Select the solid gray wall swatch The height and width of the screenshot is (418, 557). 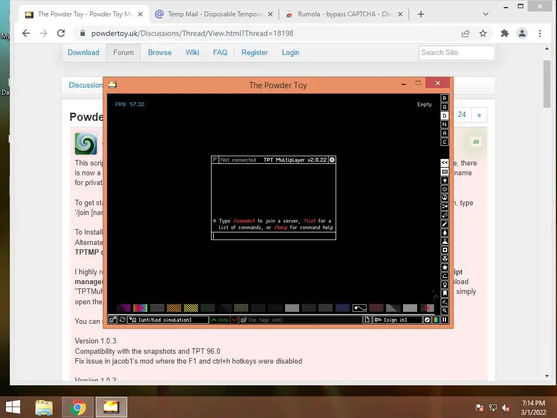292,308
